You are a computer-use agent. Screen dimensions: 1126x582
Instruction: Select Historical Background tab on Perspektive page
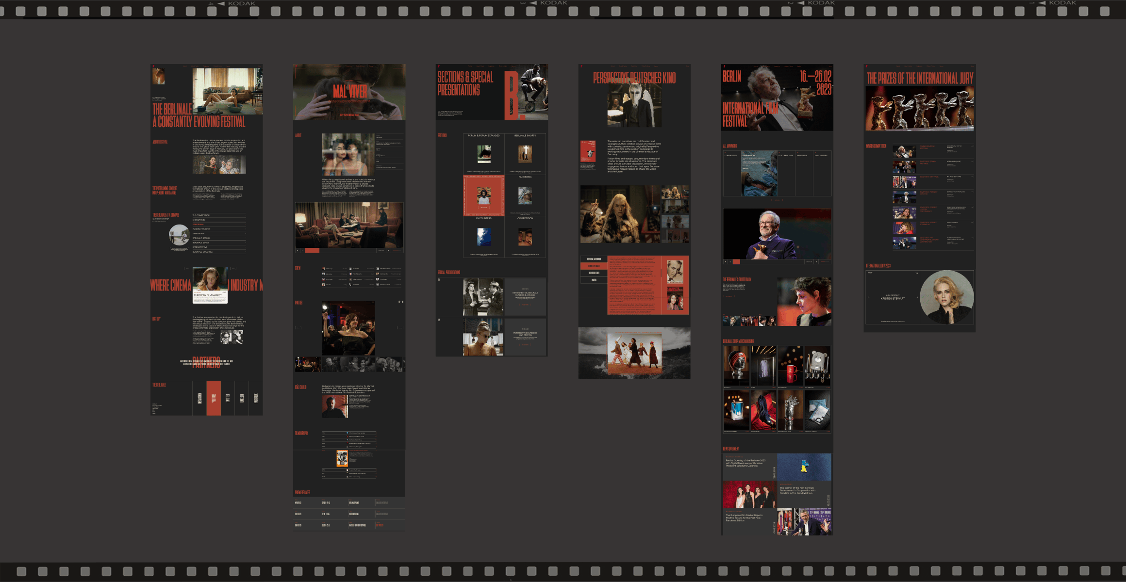594,259
